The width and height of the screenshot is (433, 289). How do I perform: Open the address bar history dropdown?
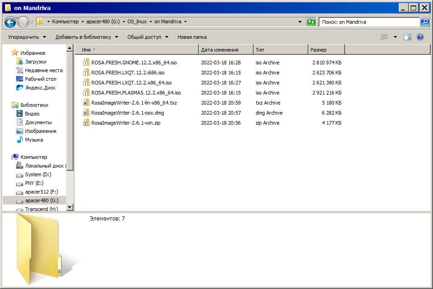point(300,21)
